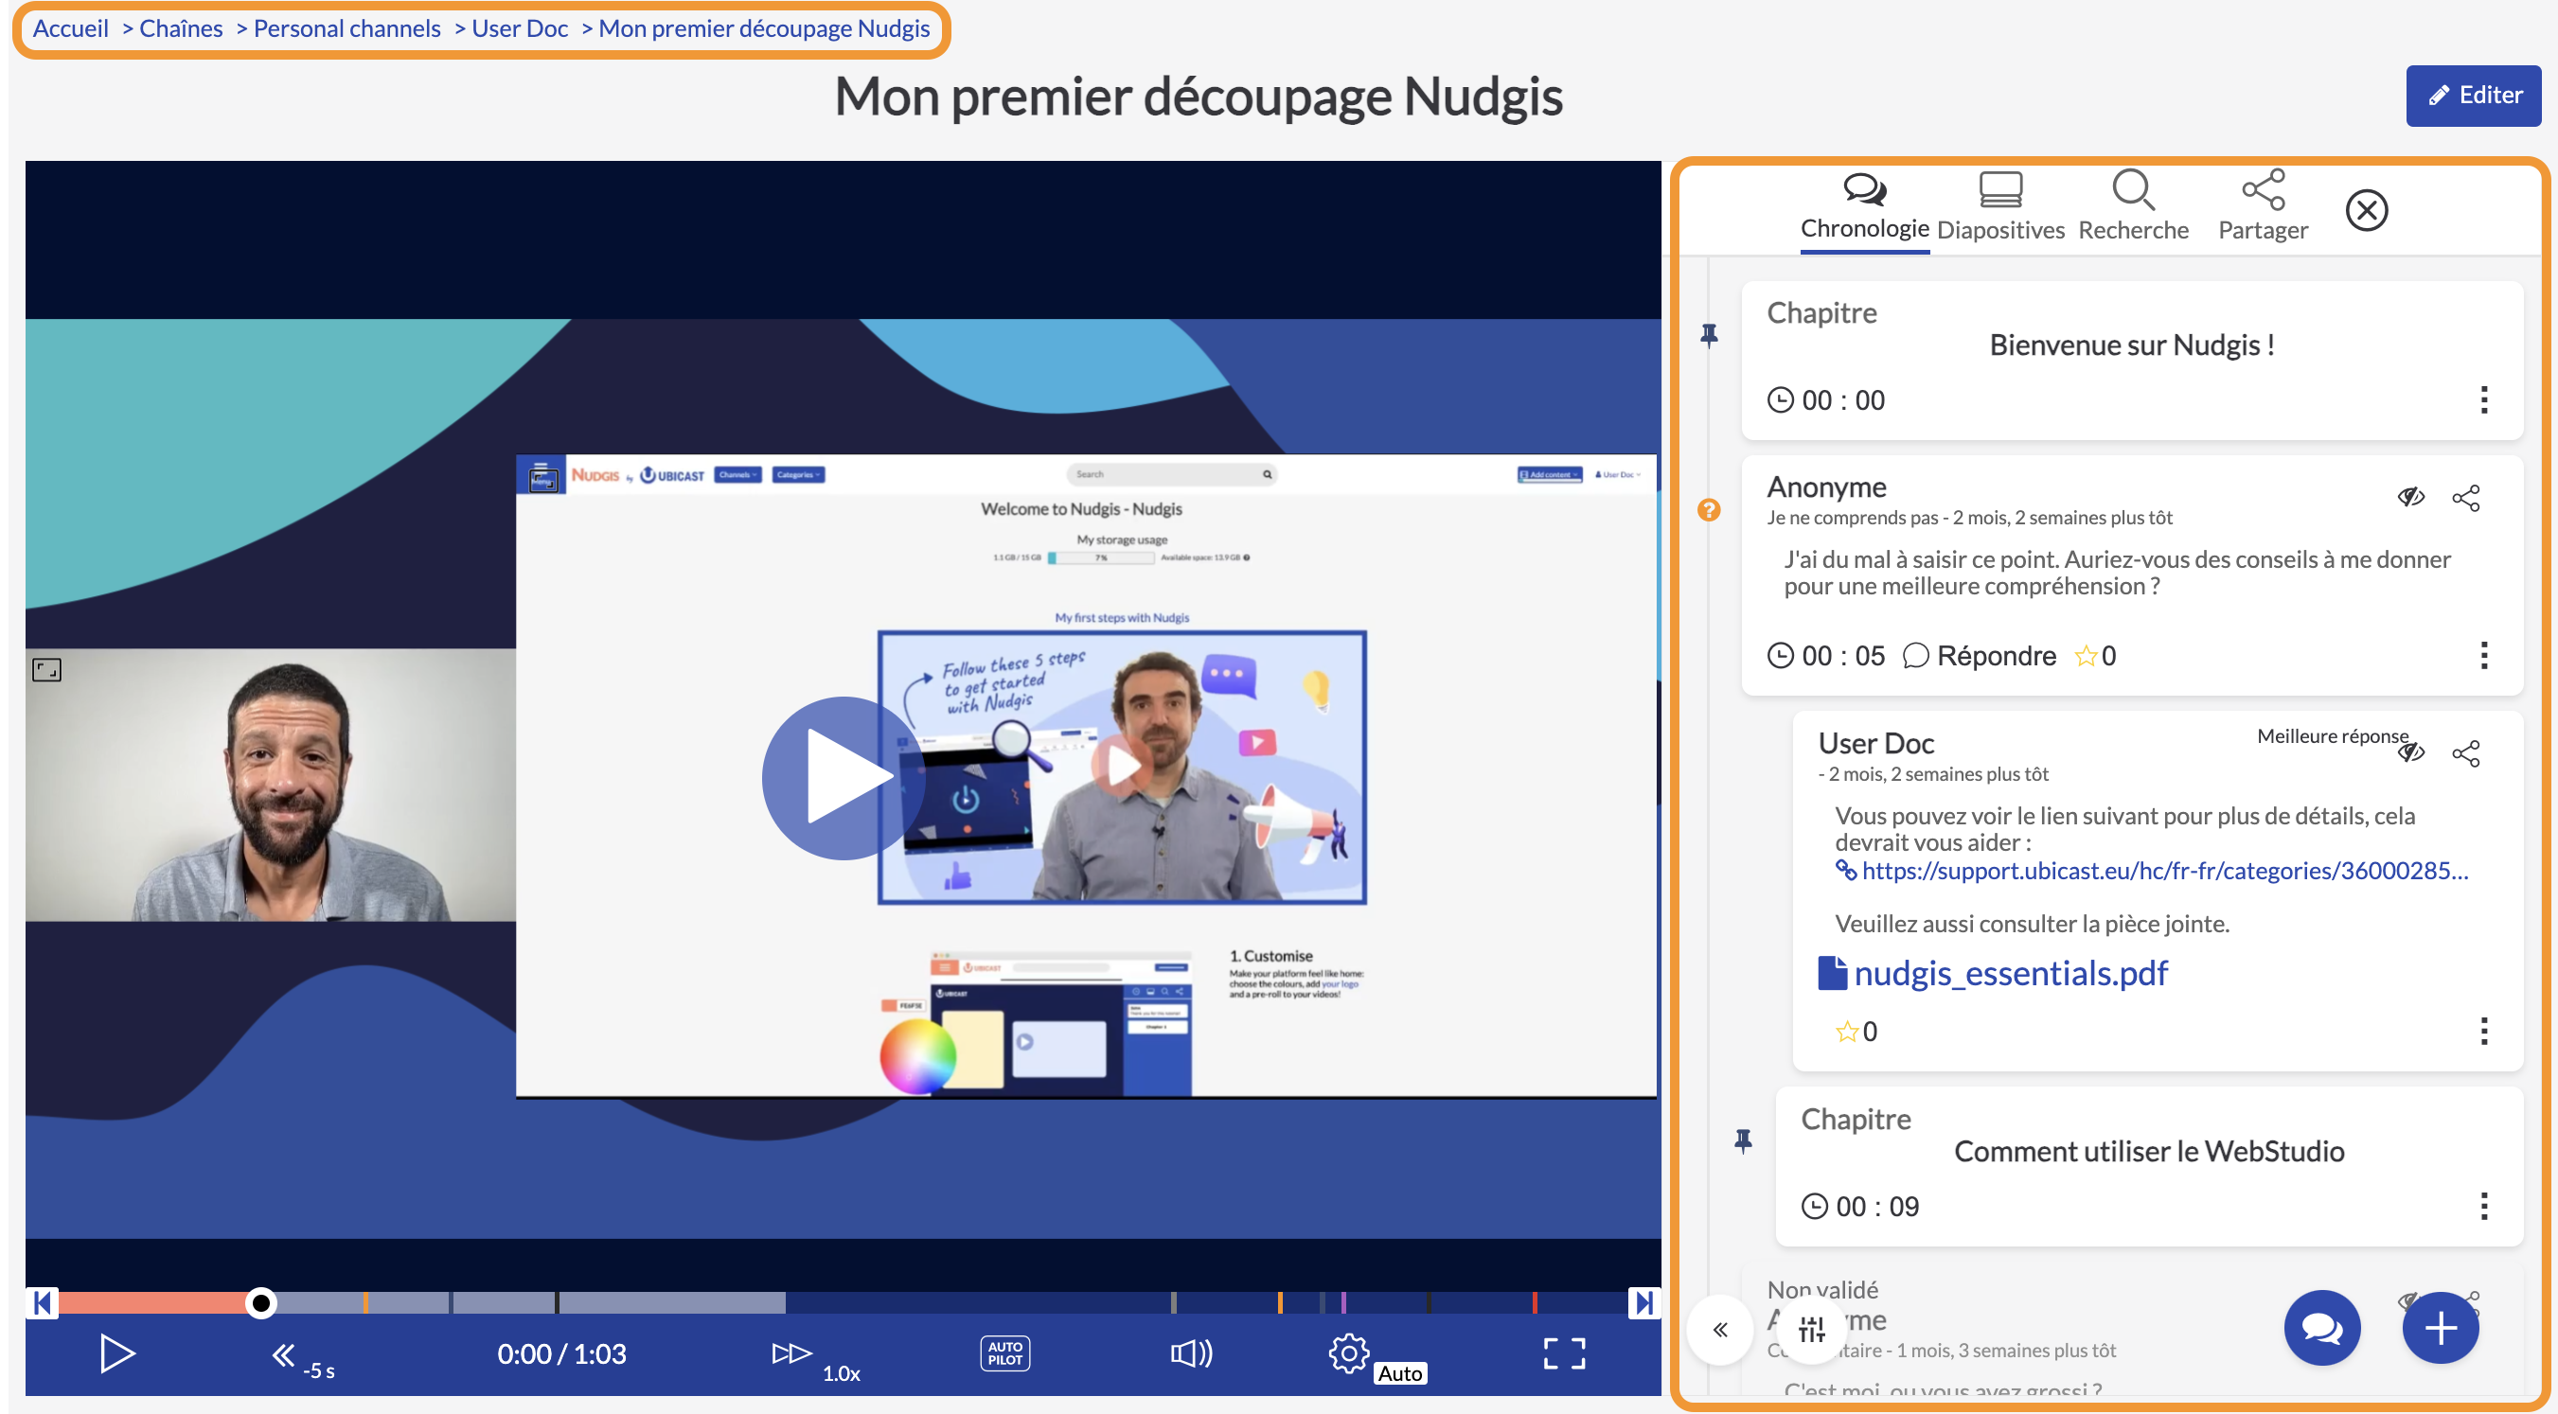Jump to previous chapter marker icon
The width and height of the screenshot is (2558, 1414).
(x=42, y=1302)
